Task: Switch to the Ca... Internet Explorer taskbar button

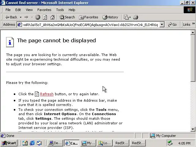Action: point(72,143)
